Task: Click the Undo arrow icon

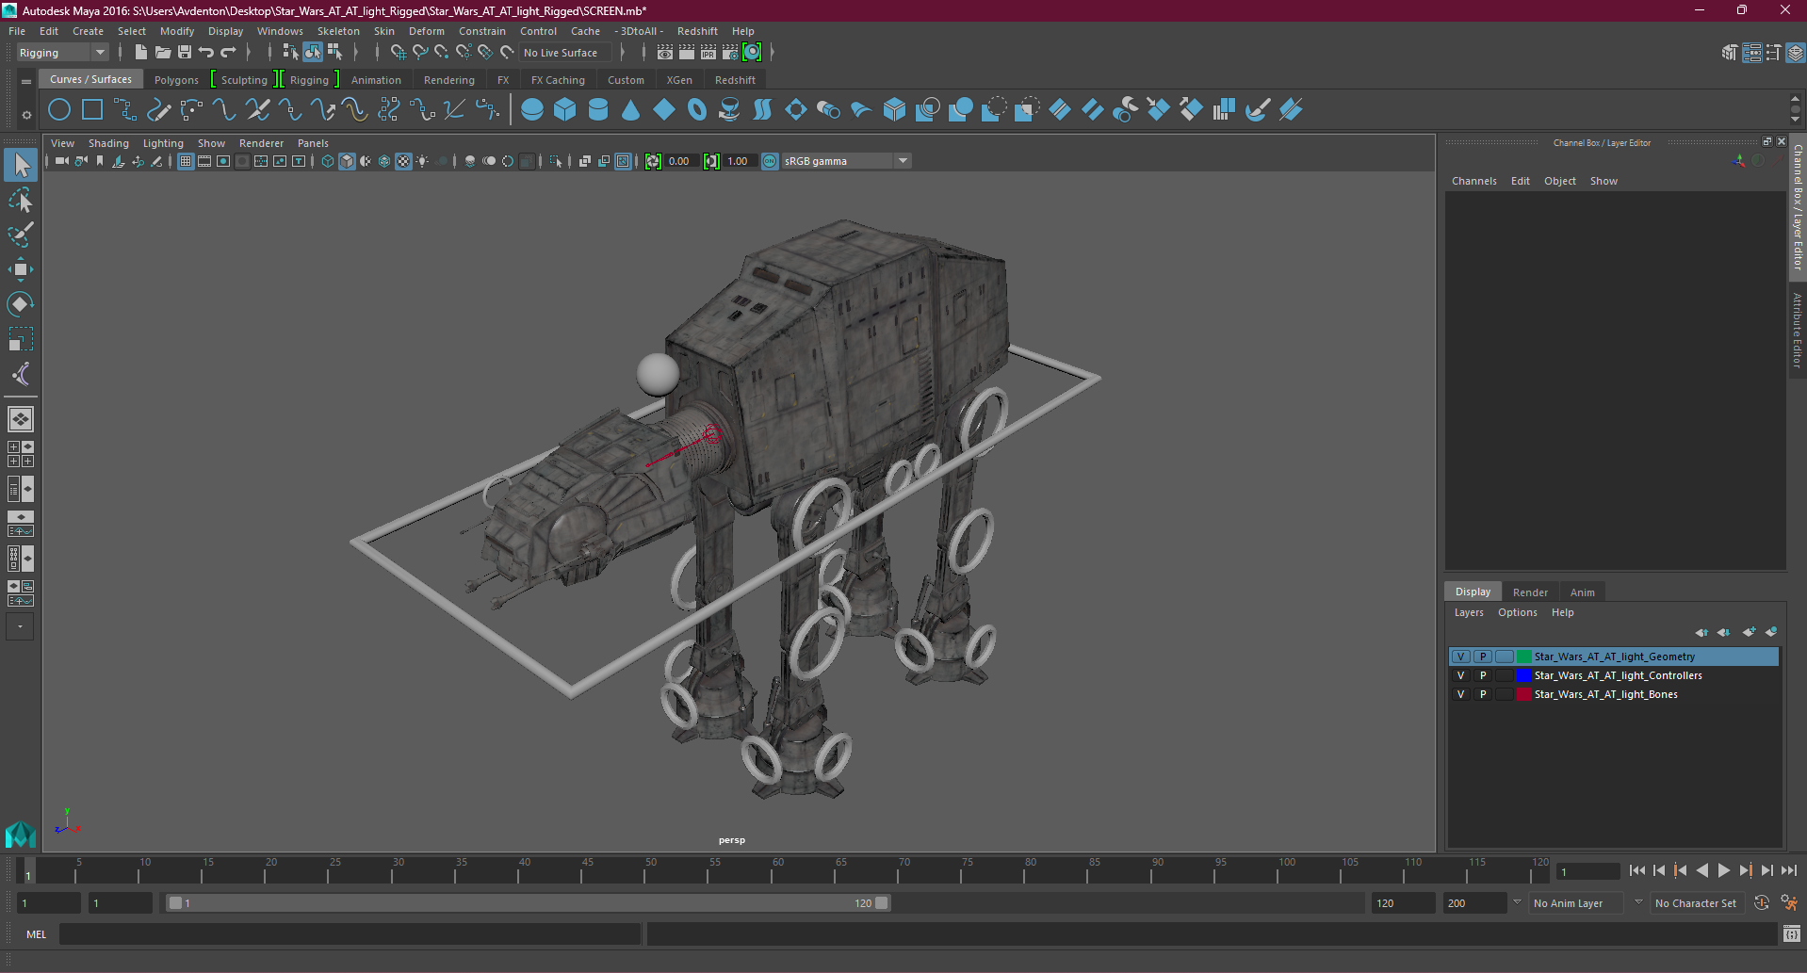Action: click(x=206, y=53)
